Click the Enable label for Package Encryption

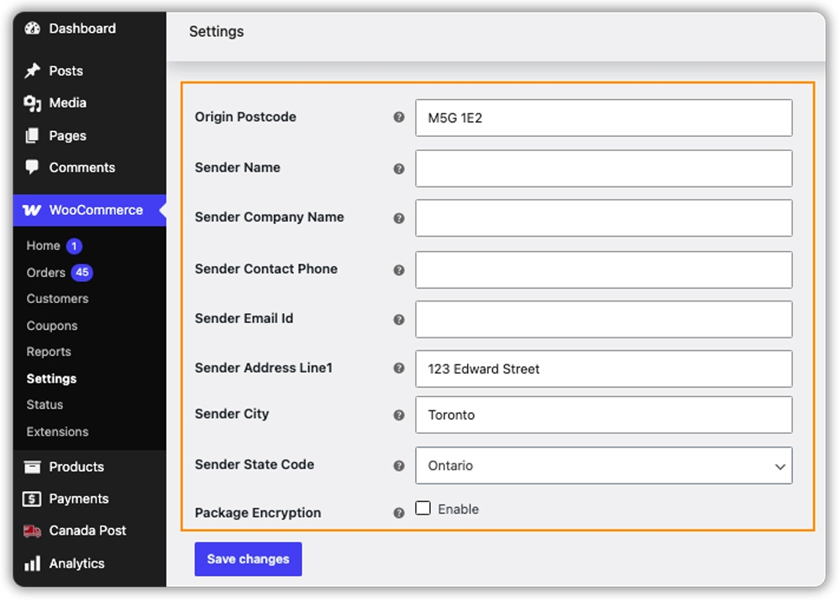click(458, 509)
